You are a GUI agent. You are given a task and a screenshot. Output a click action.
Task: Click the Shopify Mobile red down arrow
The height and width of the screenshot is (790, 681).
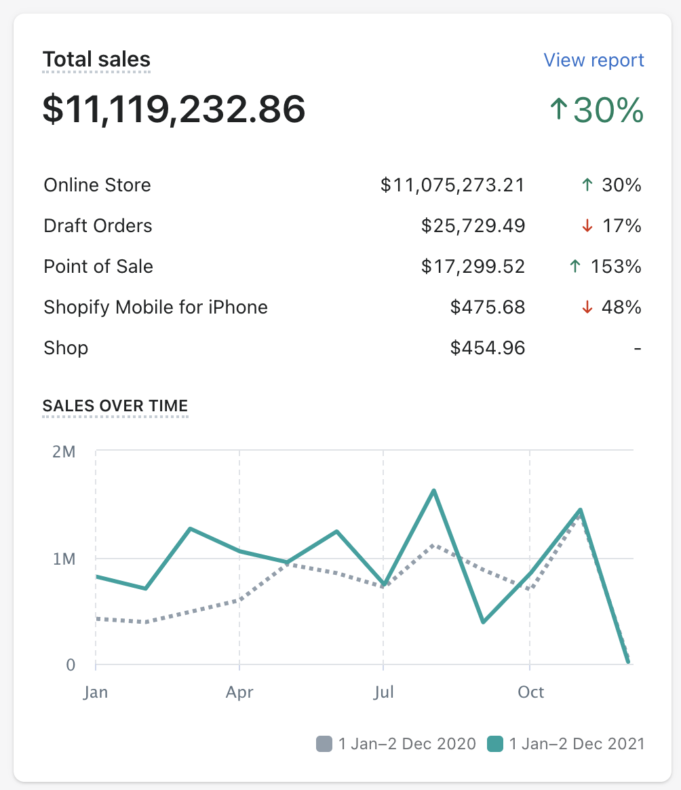[x=587, y=307]
